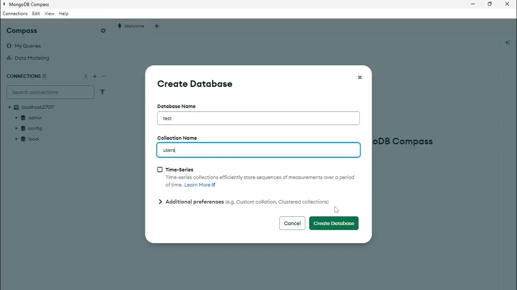517x290 pixels.
Task: Click the local database icon
Action: 23,139
